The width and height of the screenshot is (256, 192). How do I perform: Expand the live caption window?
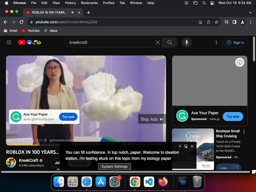pyautogui.click(x=186, y=146)
